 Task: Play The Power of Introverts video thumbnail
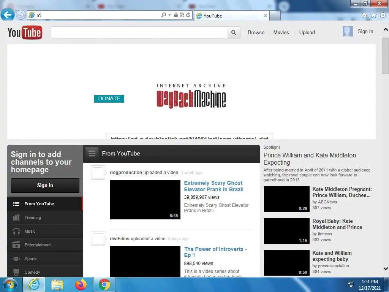tap(145, 262)
